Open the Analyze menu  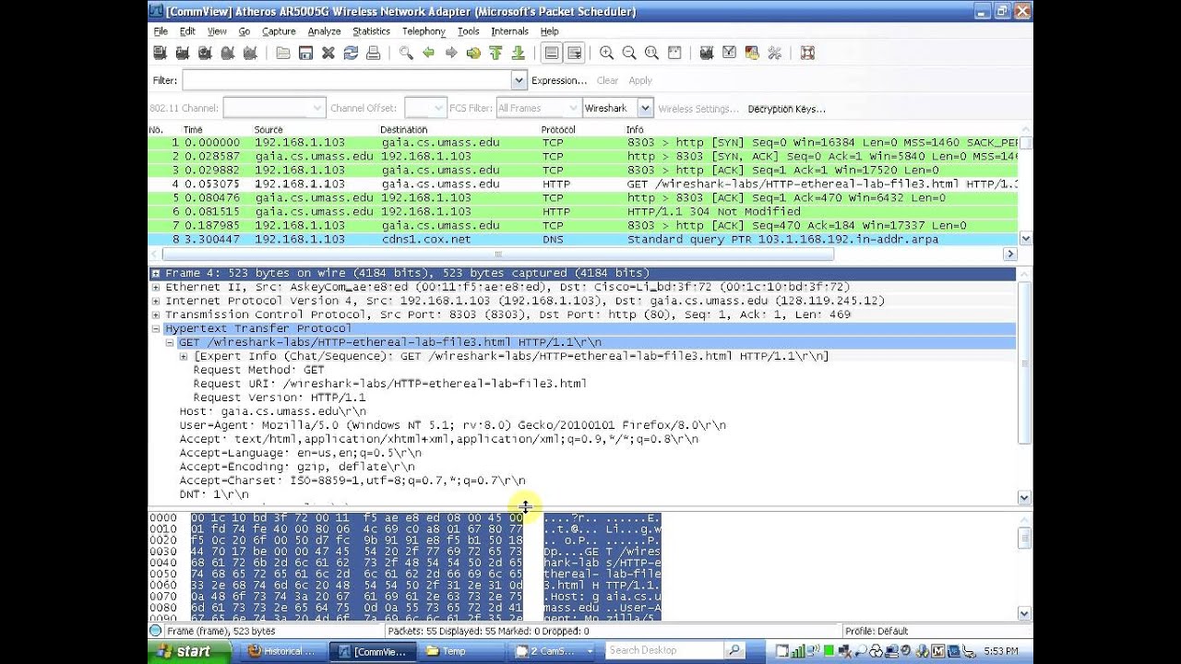[324, 31]
